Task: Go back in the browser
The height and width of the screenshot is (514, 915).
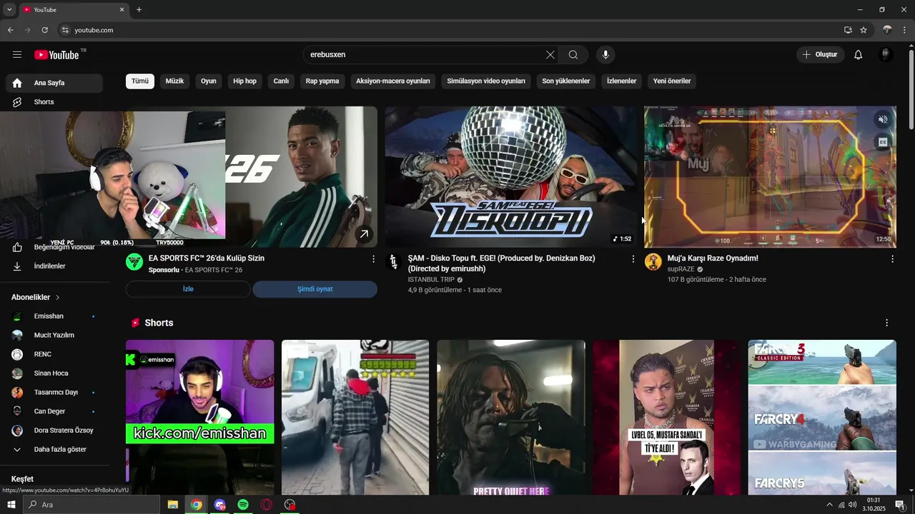Action: coord(11,30)
